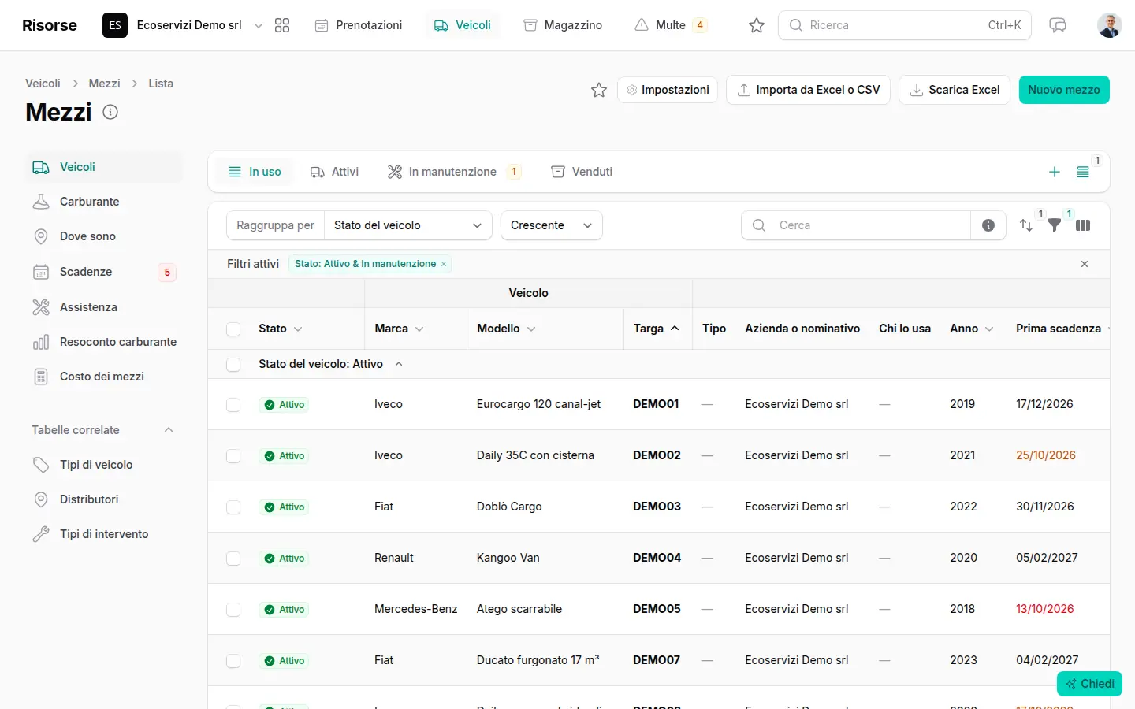
Task: Open the sort arrows icon
Action: tap(1026, 225)
